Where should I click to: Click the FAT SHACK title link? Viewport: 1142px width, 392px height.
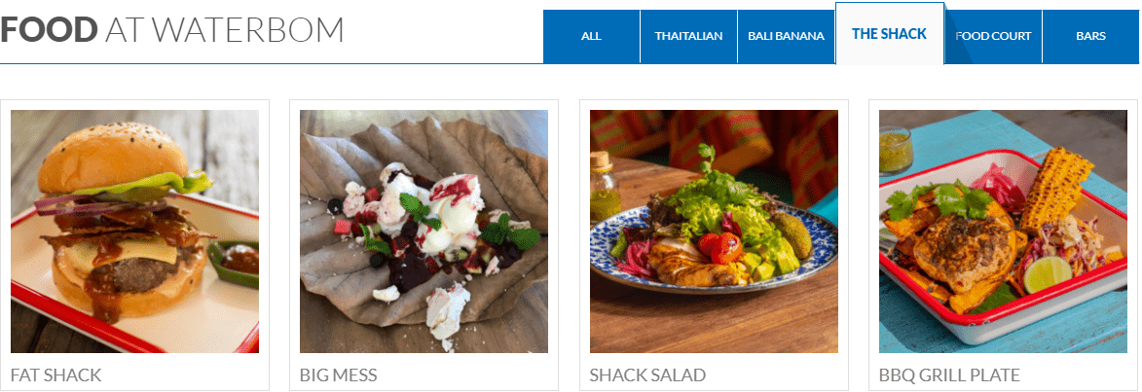(56, 375)
